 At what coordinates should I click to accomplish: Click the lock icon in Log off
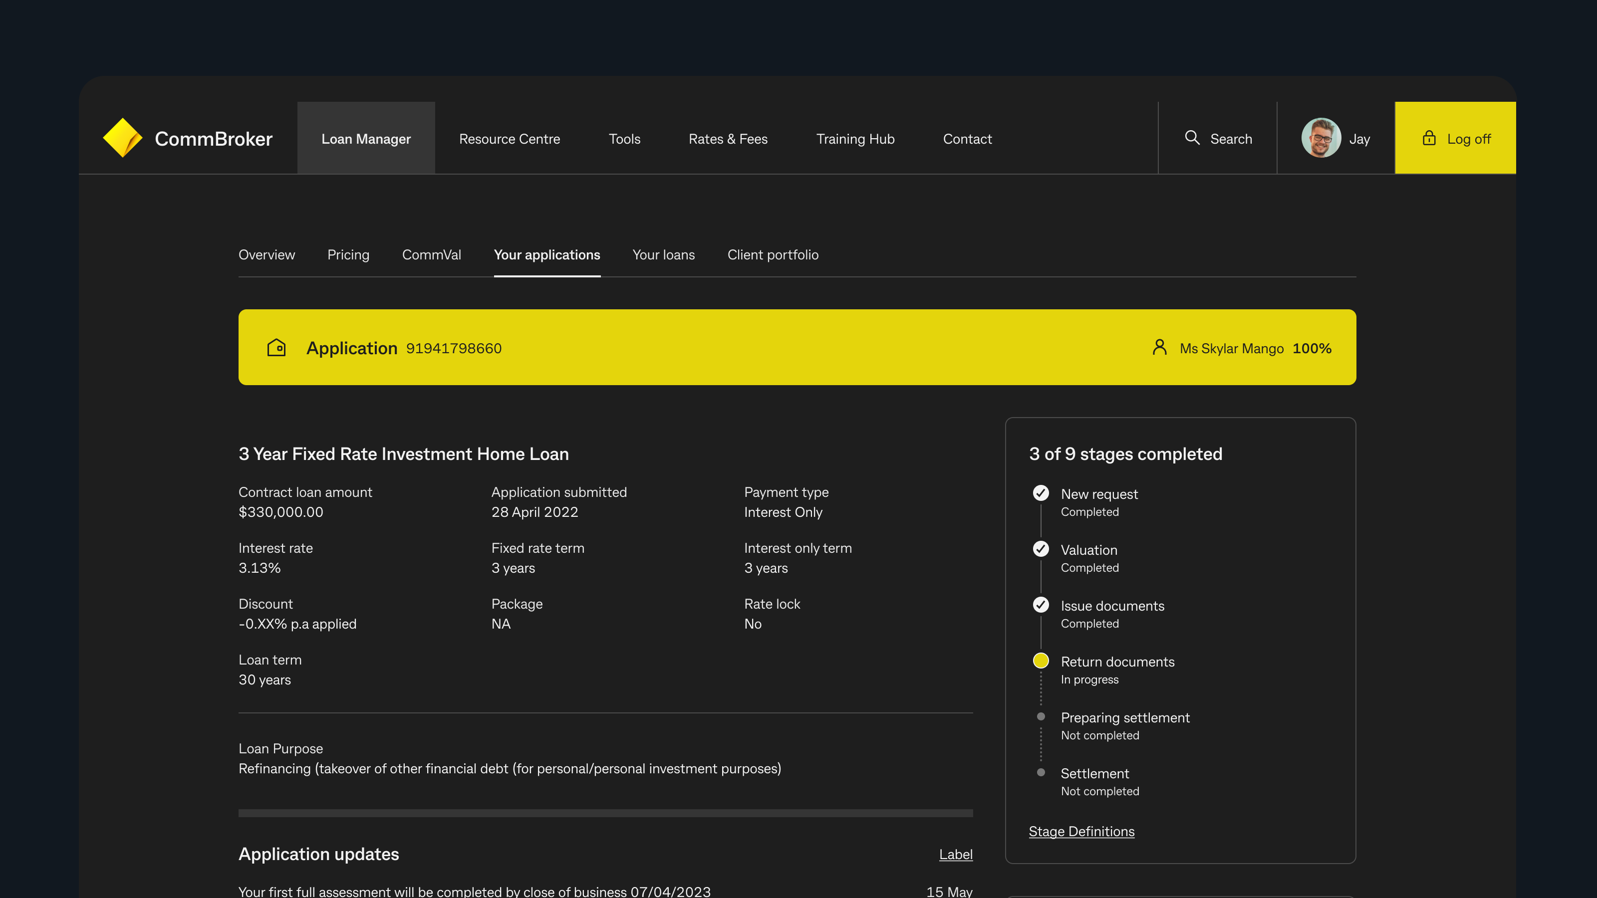(1429, 138)
